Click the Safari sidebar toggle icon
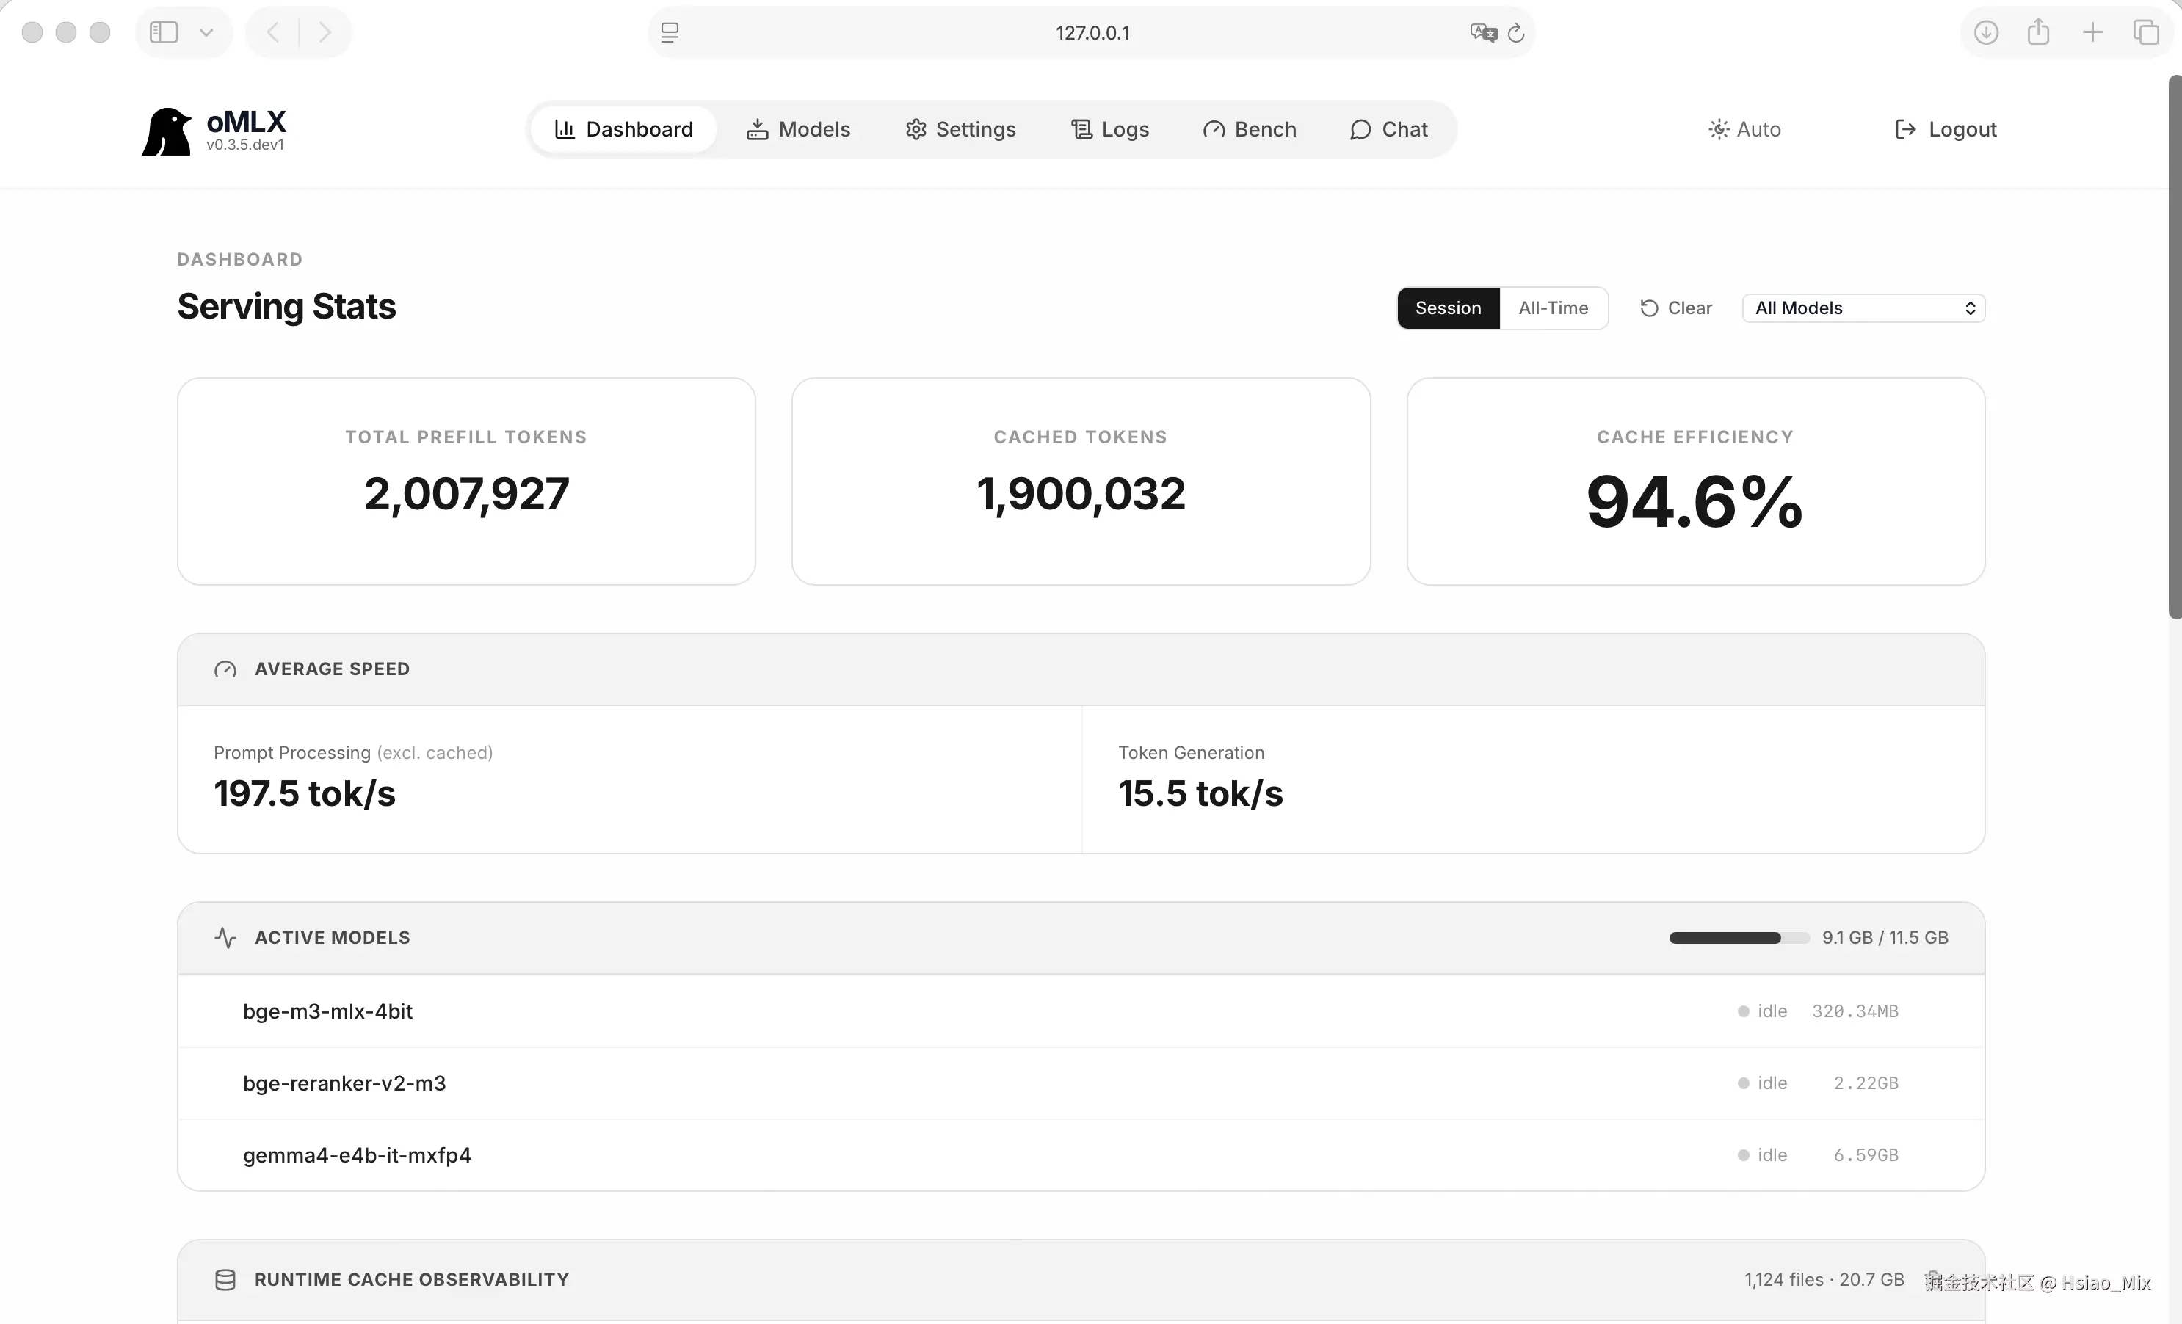Viewport: 2182px width, 1324px height. coord(164,33)
